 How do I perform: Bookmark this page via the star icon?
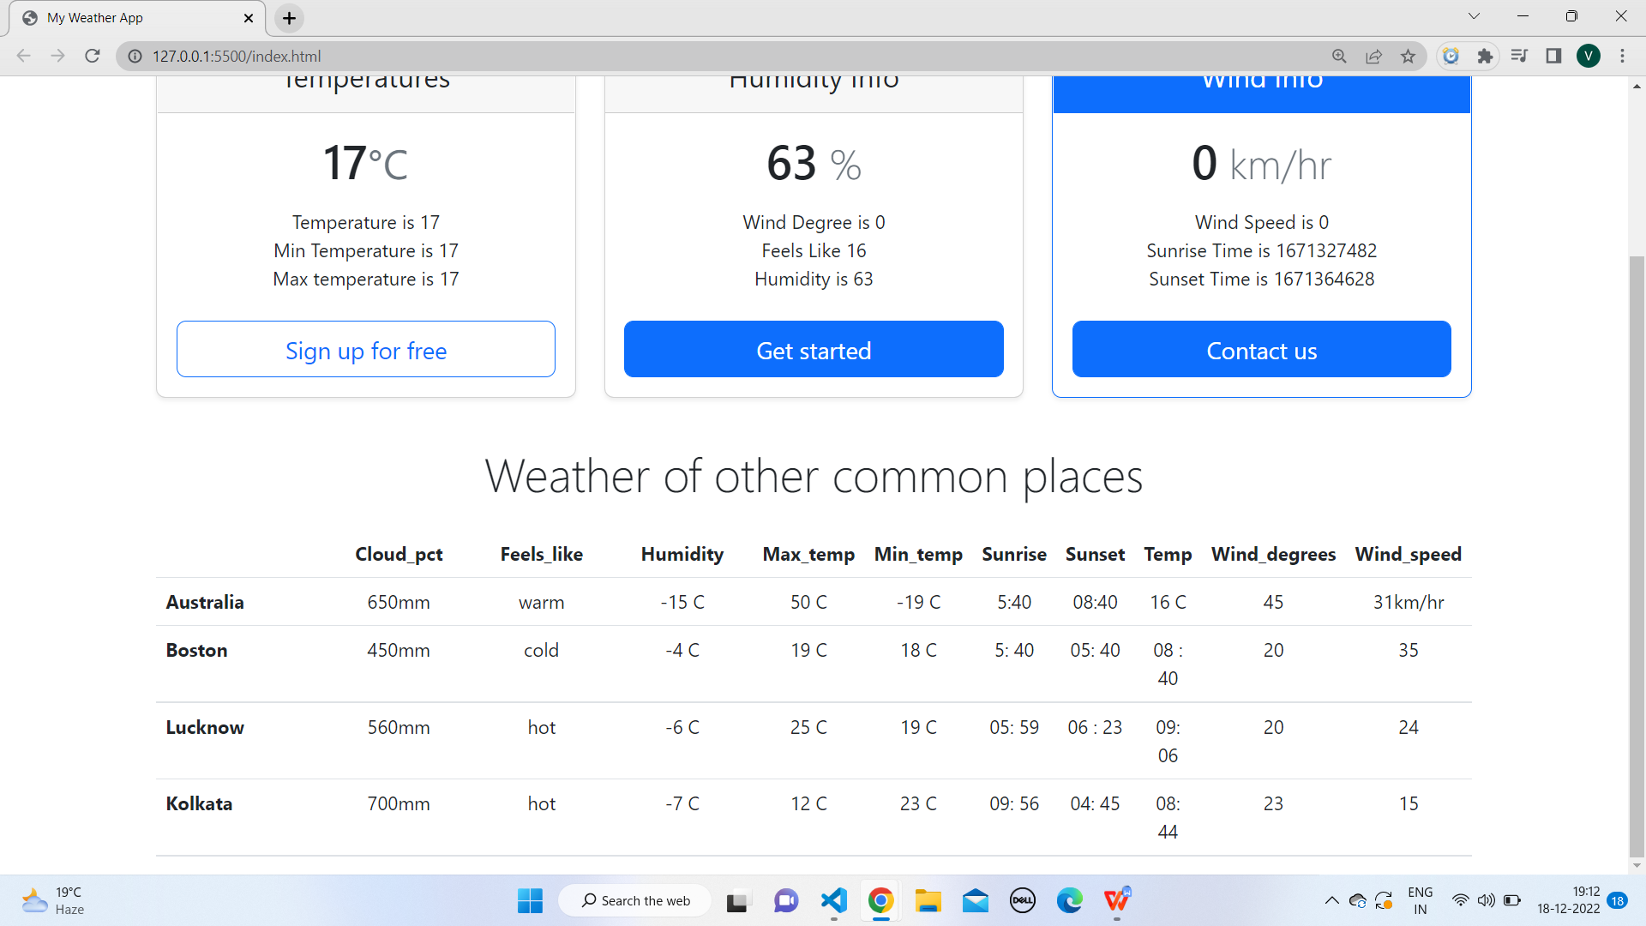click(1407, 56)
